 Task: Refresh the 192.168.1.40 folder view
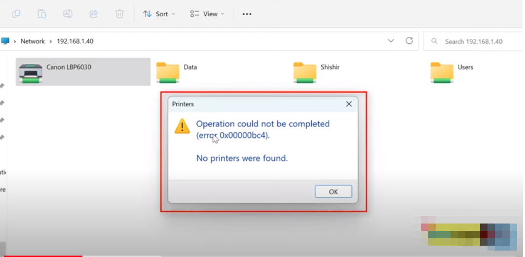click(x=409, y=41)
